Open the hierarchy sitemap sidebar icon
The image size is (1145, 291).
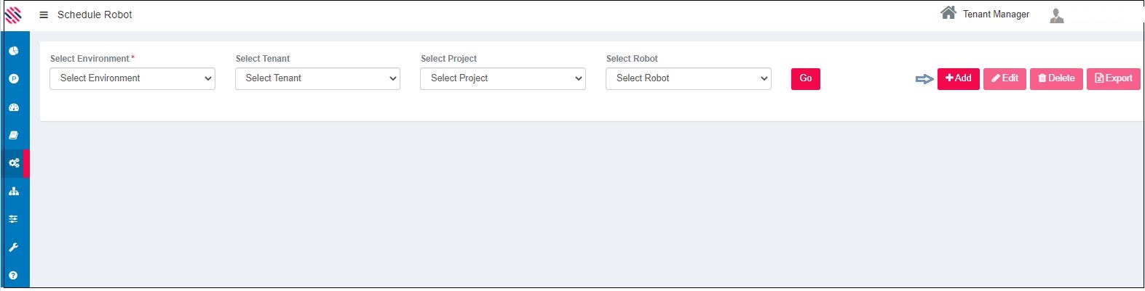13,192
